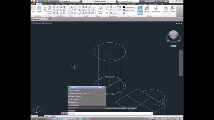Viewport: 214px width, 120px height.
Task: Switch to the Mesh ribbon tab
Action: pyautogui.click(x=58, y=4)
